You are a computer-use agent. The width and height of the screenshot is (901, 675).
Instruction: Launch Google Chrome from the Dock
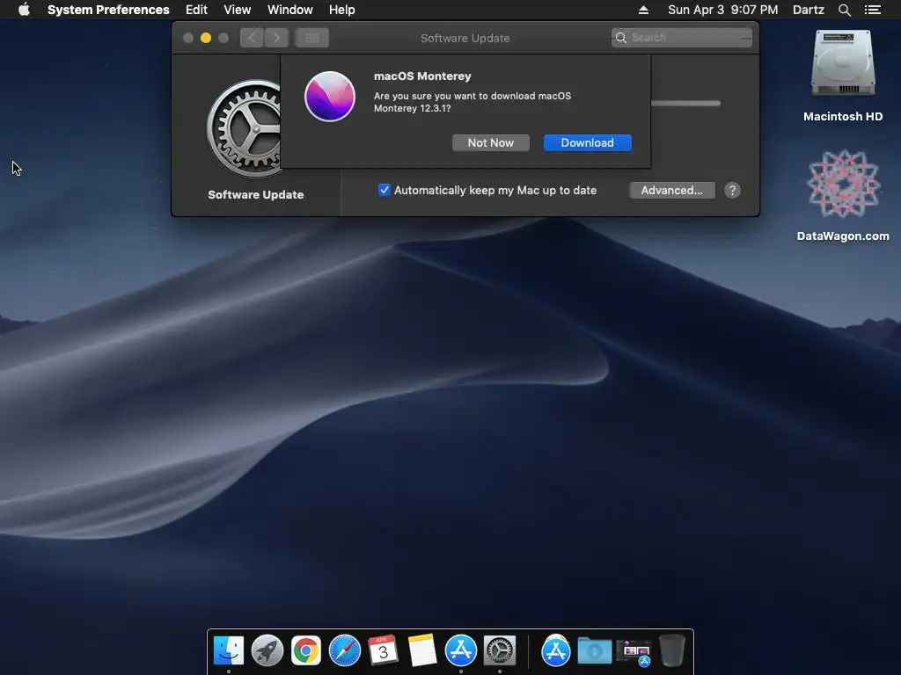coord(305,651)
